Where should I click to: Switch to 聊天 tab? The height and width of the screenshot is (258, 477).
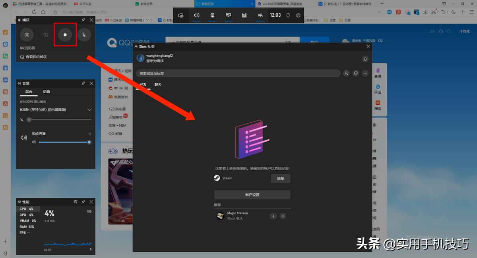[x=158, y=85]
